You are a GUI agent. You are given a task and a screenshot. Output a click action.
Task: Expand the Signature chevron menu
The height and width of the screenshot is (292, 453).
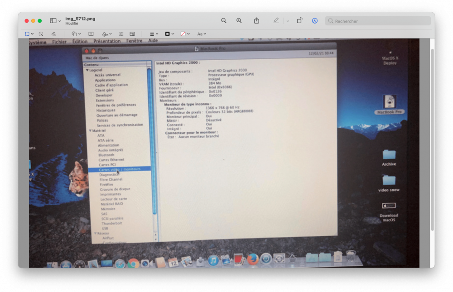[x=111, y=34]
